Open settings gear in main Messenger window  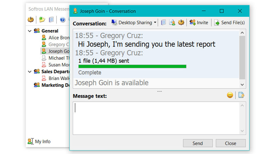pyautogui.click(x=31, y=19)
